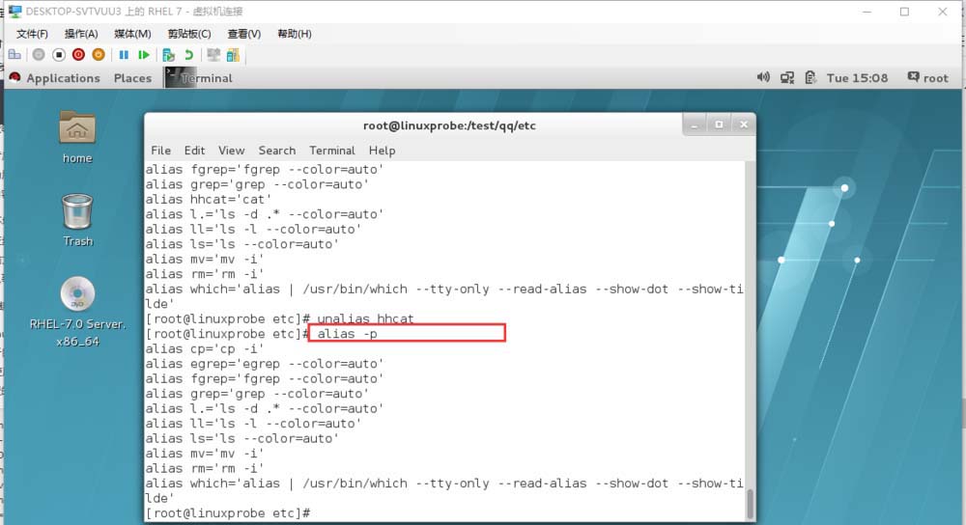Open the root user menu
Viewport: 966px width, 525px height.
coord(927,78)
